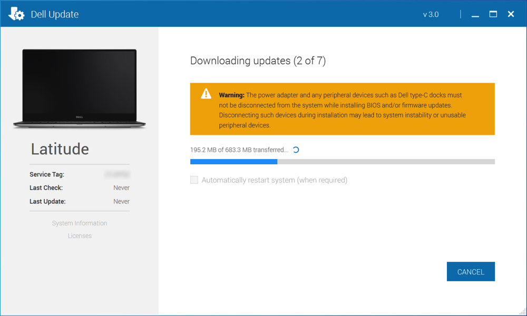Click the spinning progress indicator icon
The image size is (527, 316).
point(296,150)
